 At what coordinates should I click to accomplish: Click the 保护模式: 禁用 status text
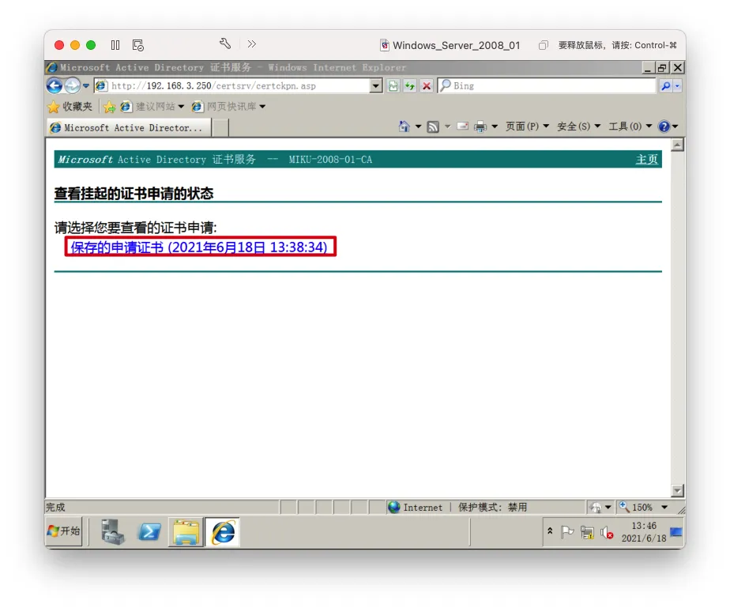click(x=492, y=507)
